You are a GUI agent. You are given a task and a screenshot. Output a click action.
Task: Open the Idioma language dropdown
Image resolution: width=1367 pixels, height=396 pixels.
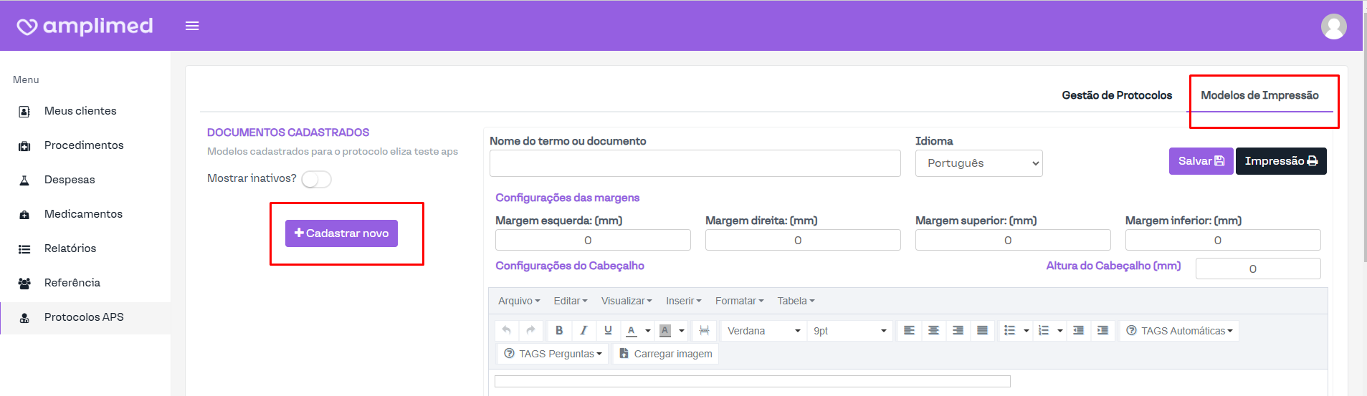click(978, 163)
